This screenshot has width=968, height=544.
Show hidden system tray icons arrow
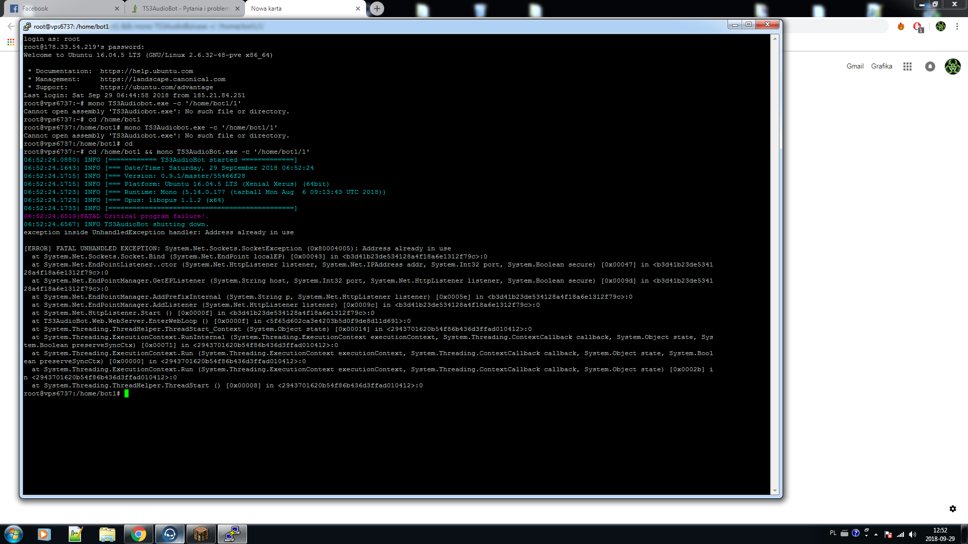876,534
